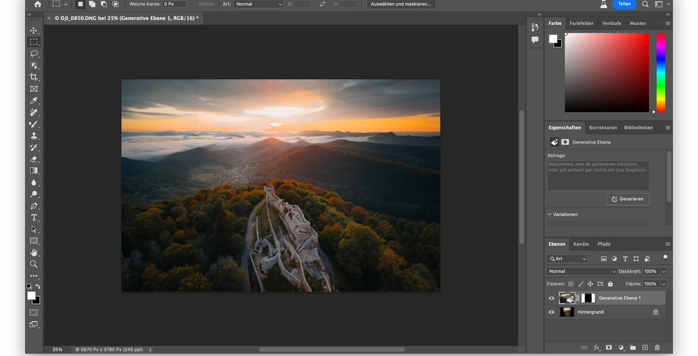This screenshot has width=698, height=356.
Task: Select the Type tool in toolbox
Action: point(33,218)
